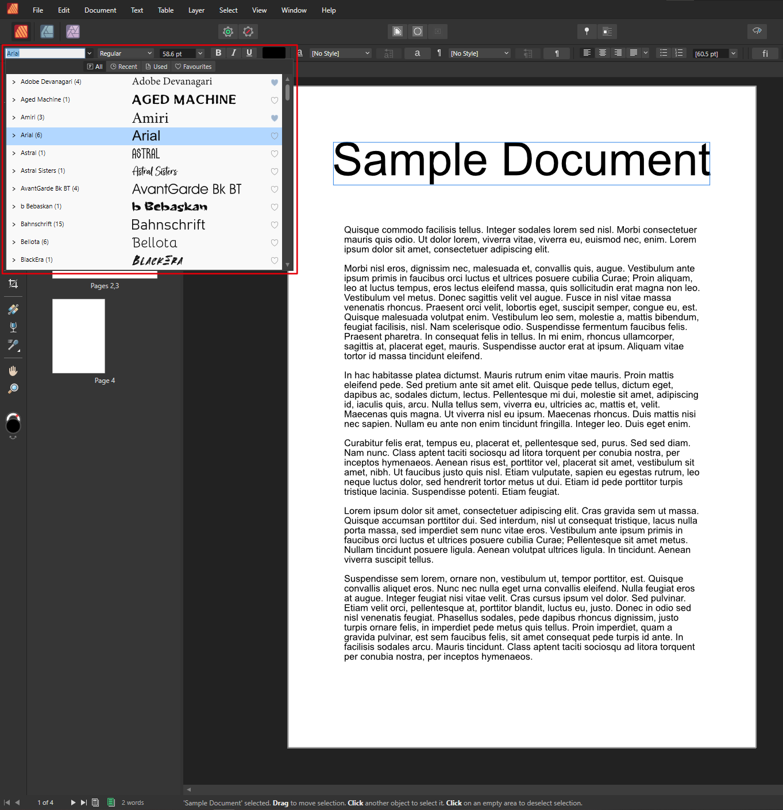
Task: Expand the Bahnschrift font family
Action: click(x=14, y=224)
